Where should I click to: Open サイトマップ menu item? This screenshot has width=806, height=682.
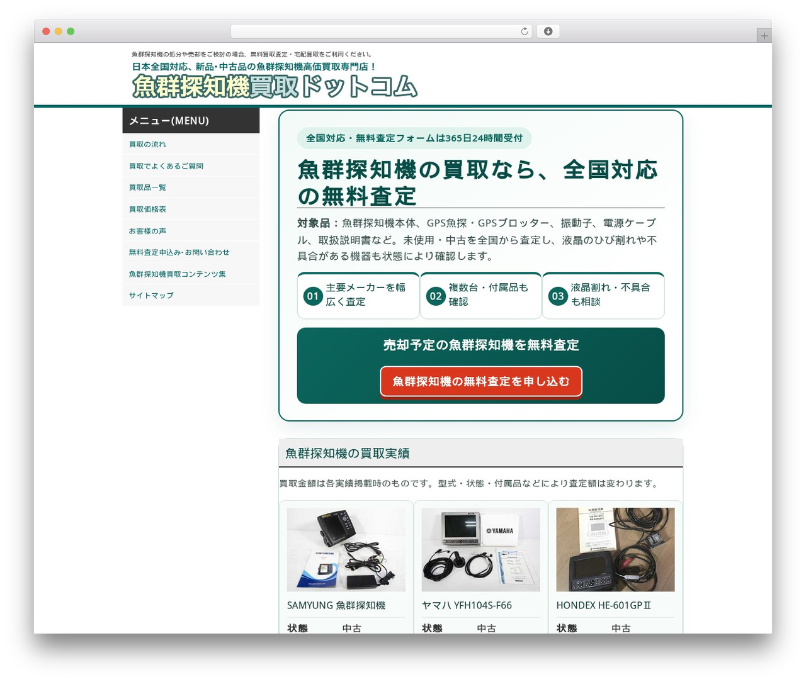pyautogui.click(x=191, y=295)
